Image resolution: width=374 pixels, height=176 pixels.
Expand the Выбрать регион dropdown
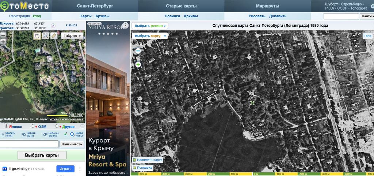click(150, 26)
